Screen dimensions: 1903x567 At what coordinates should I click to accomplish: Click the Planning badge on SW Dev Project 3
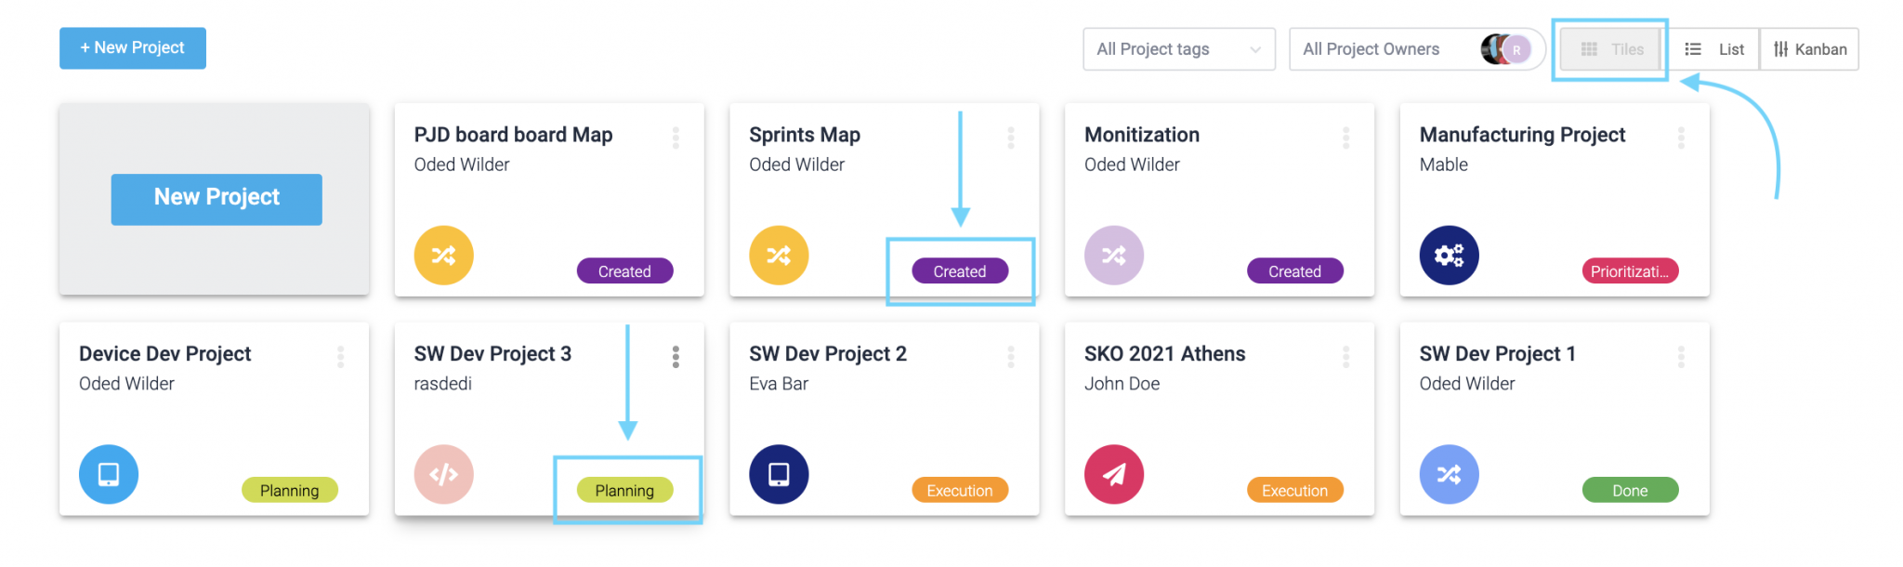624,491
